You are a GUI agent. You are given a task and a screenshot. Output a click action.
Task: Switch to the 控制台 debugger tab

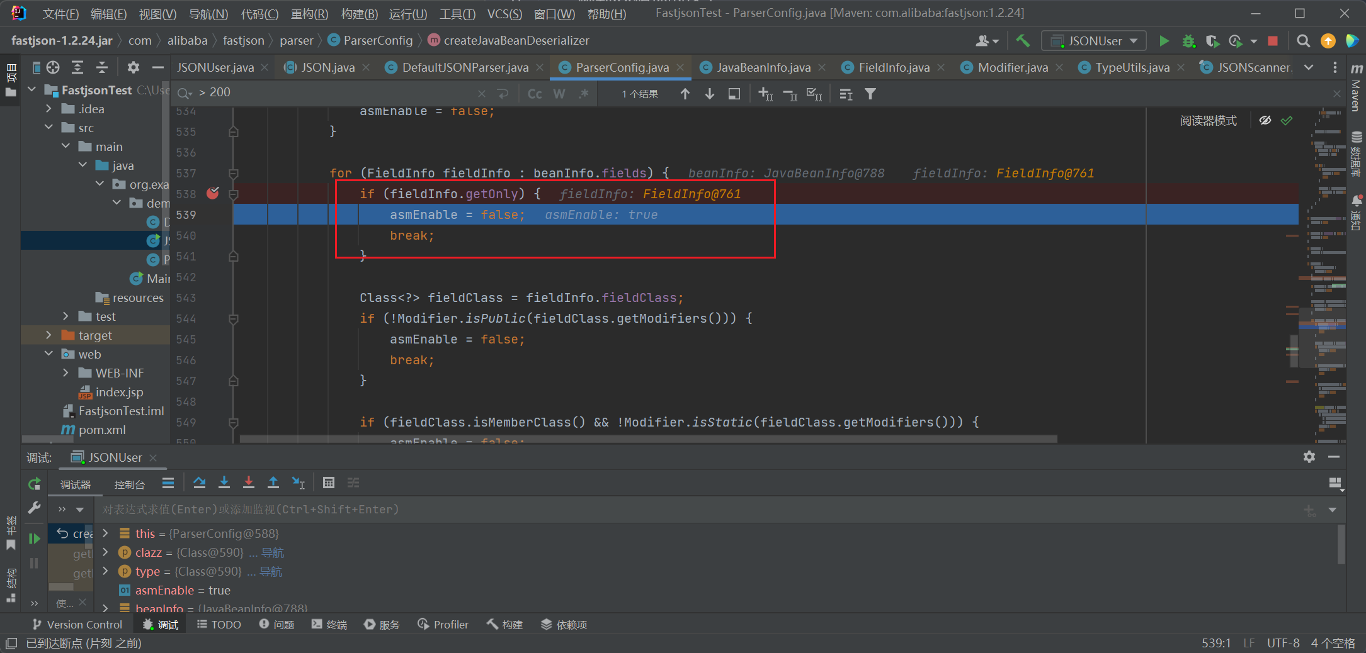click(x=130, y=484)
